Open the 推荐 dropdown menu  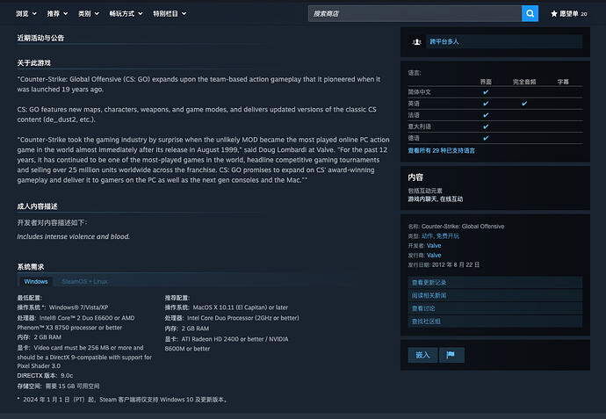coord(58,13)
